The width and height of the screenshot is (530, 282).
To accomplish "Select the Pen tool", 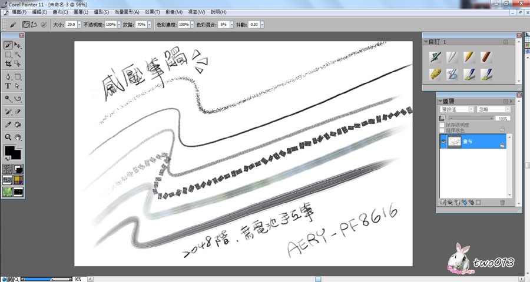I will (x=8, y=77).
